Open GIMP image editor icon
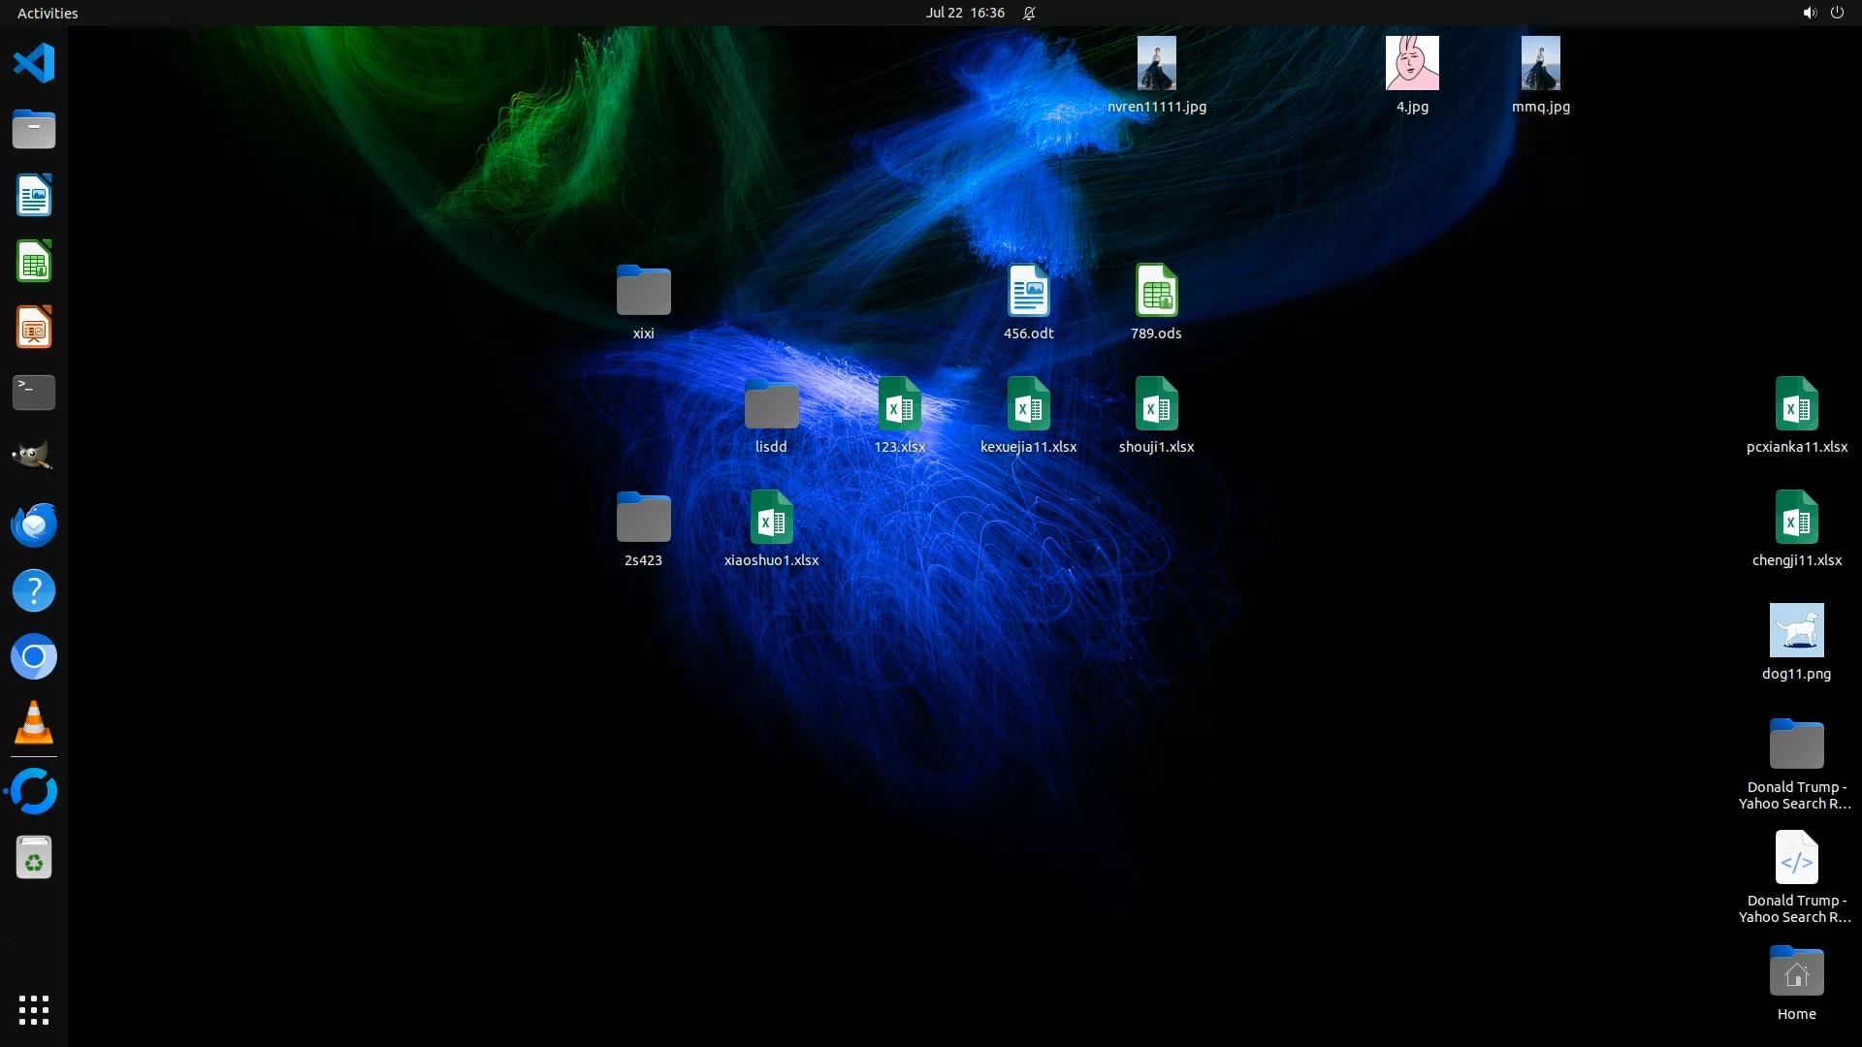This screenshot has width=1862, height=1047. [x=34, y=457]
